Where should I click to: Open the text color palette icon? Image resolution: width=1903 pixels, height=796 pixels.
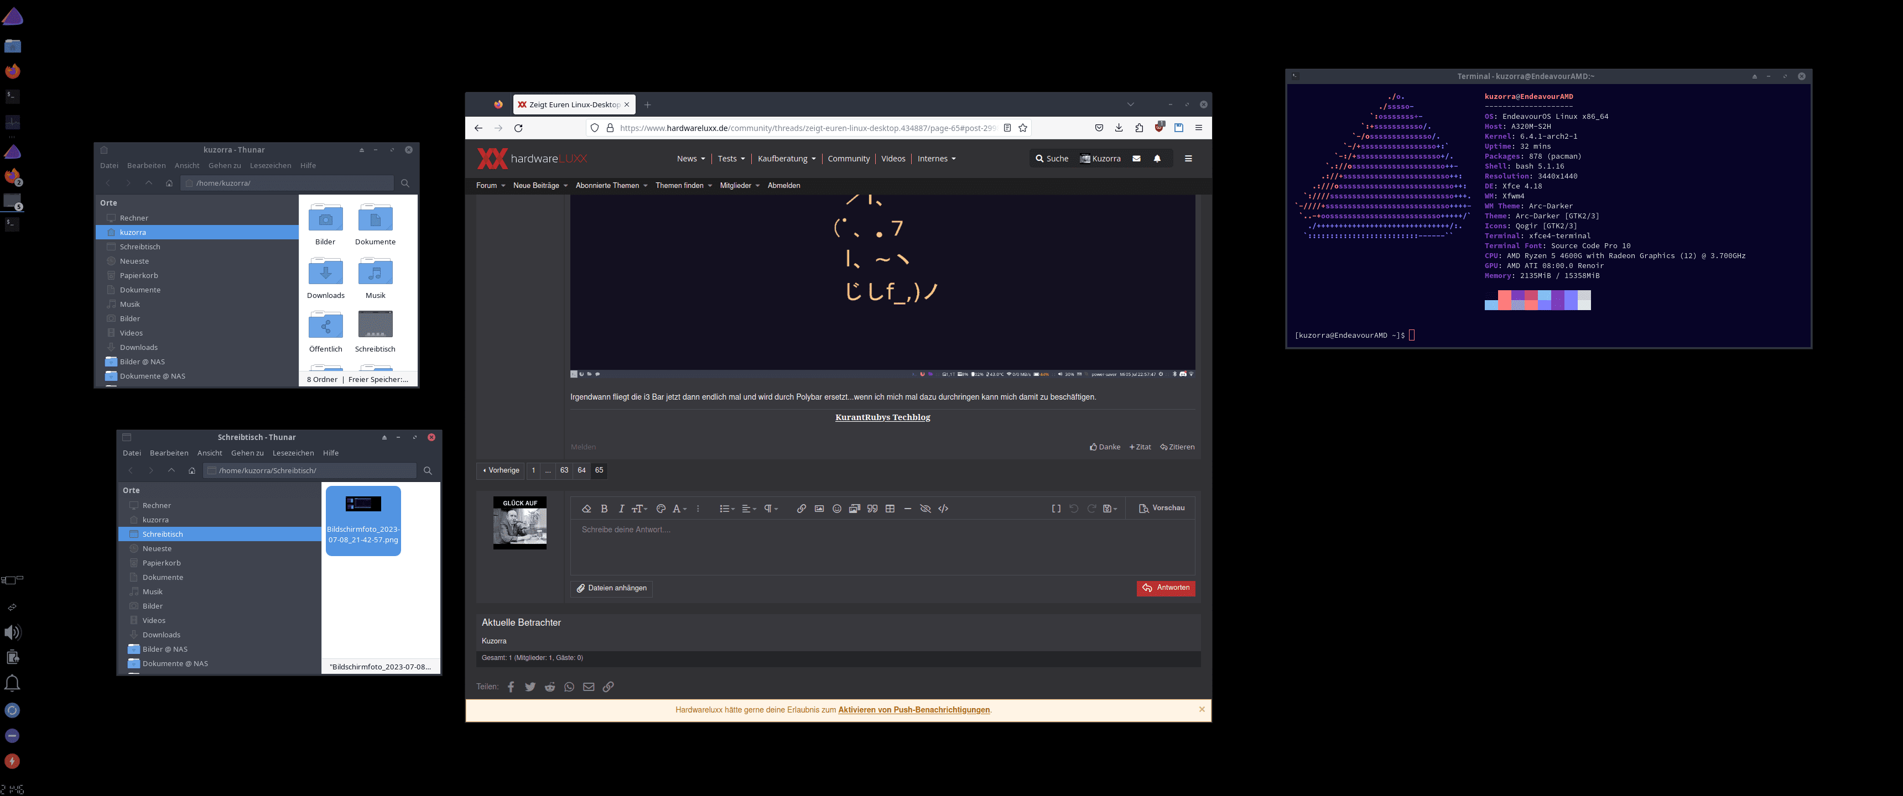tap(661, 509)
